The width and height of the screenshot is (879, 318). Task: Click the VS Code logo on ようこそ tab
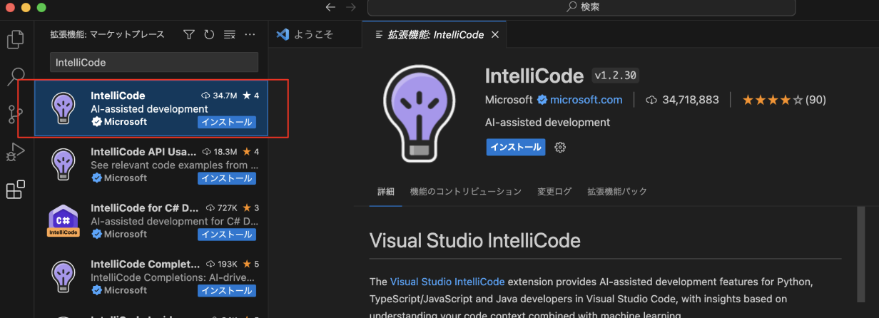[x=283, y=34]
